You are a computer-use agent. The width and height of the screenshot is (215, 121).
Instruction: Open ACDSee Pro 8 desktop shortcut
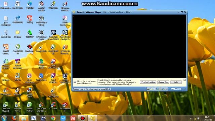coord(65,107)
